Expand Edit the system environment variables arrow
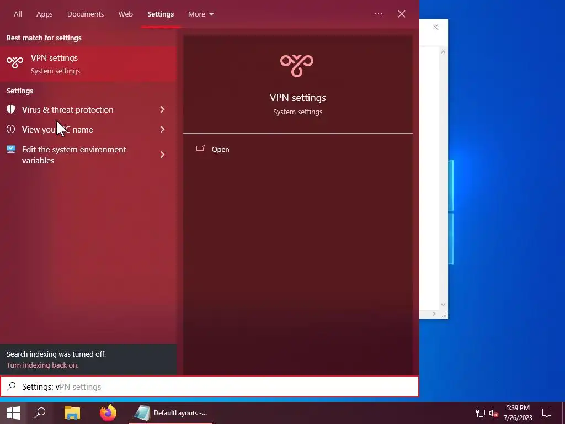The image size is (565, 424). (x=163, y=155)
